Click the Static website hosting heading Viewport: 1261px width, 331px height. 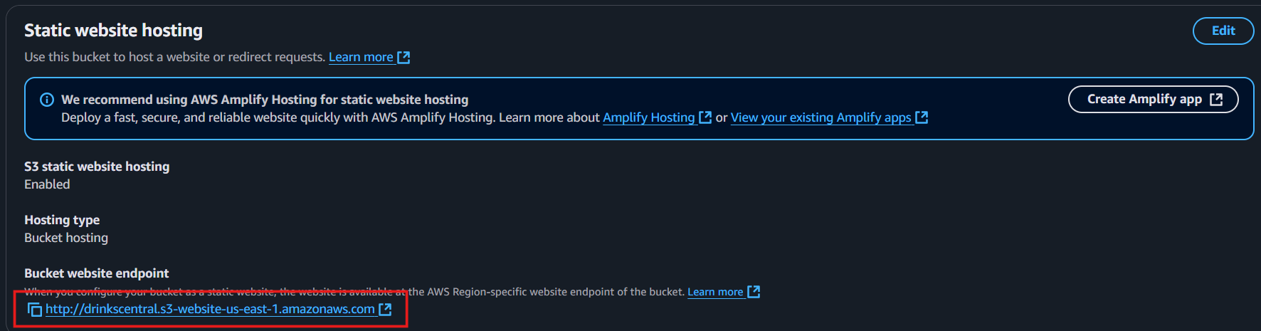113,30
